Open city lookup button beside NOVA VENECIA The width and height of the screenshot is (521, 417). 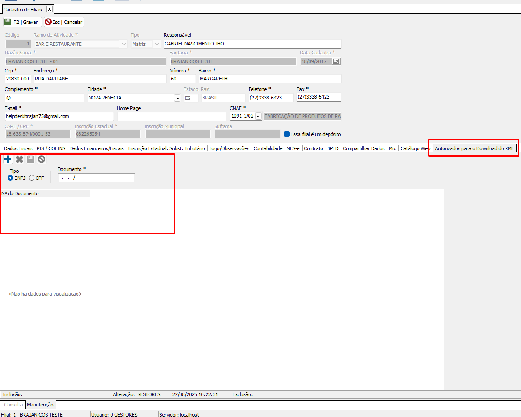(x=177, y=98)
